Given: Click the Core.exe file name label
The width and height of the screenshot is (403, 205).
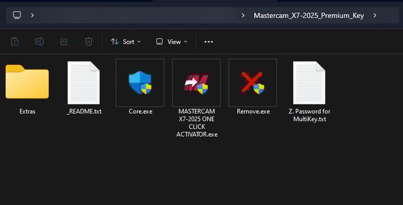Looking at the screenshot, I should coord(141,112).
